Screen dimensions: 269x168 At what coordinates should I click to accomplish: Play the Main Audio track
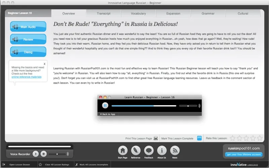click(x=28, y=27)
